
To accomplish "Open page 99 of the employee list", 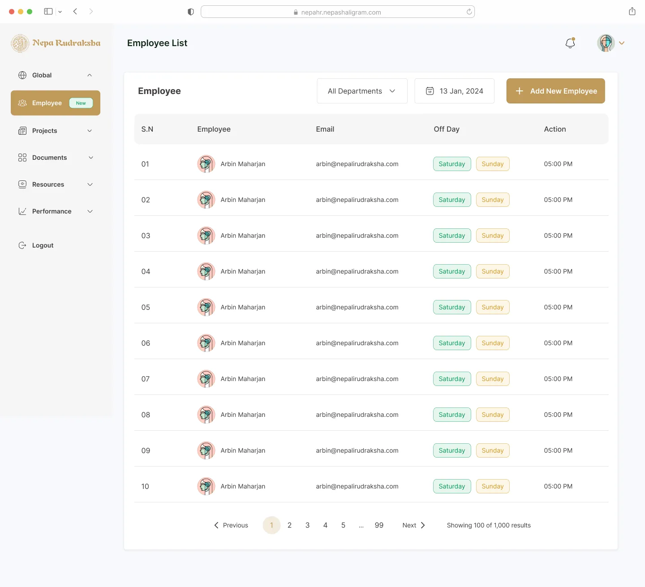I will 379,525.
